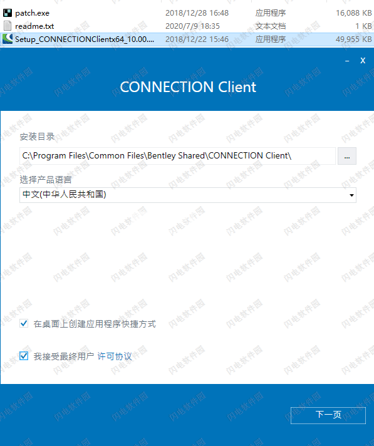The height and width of the screenshot is (446, 374).
Task: Click the Setup_CONNECTIONClient installer icon
Action: click(x=8, y=39)
